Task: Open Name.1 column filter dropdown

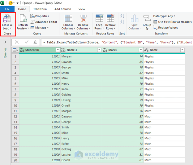Action: point(99,50)
